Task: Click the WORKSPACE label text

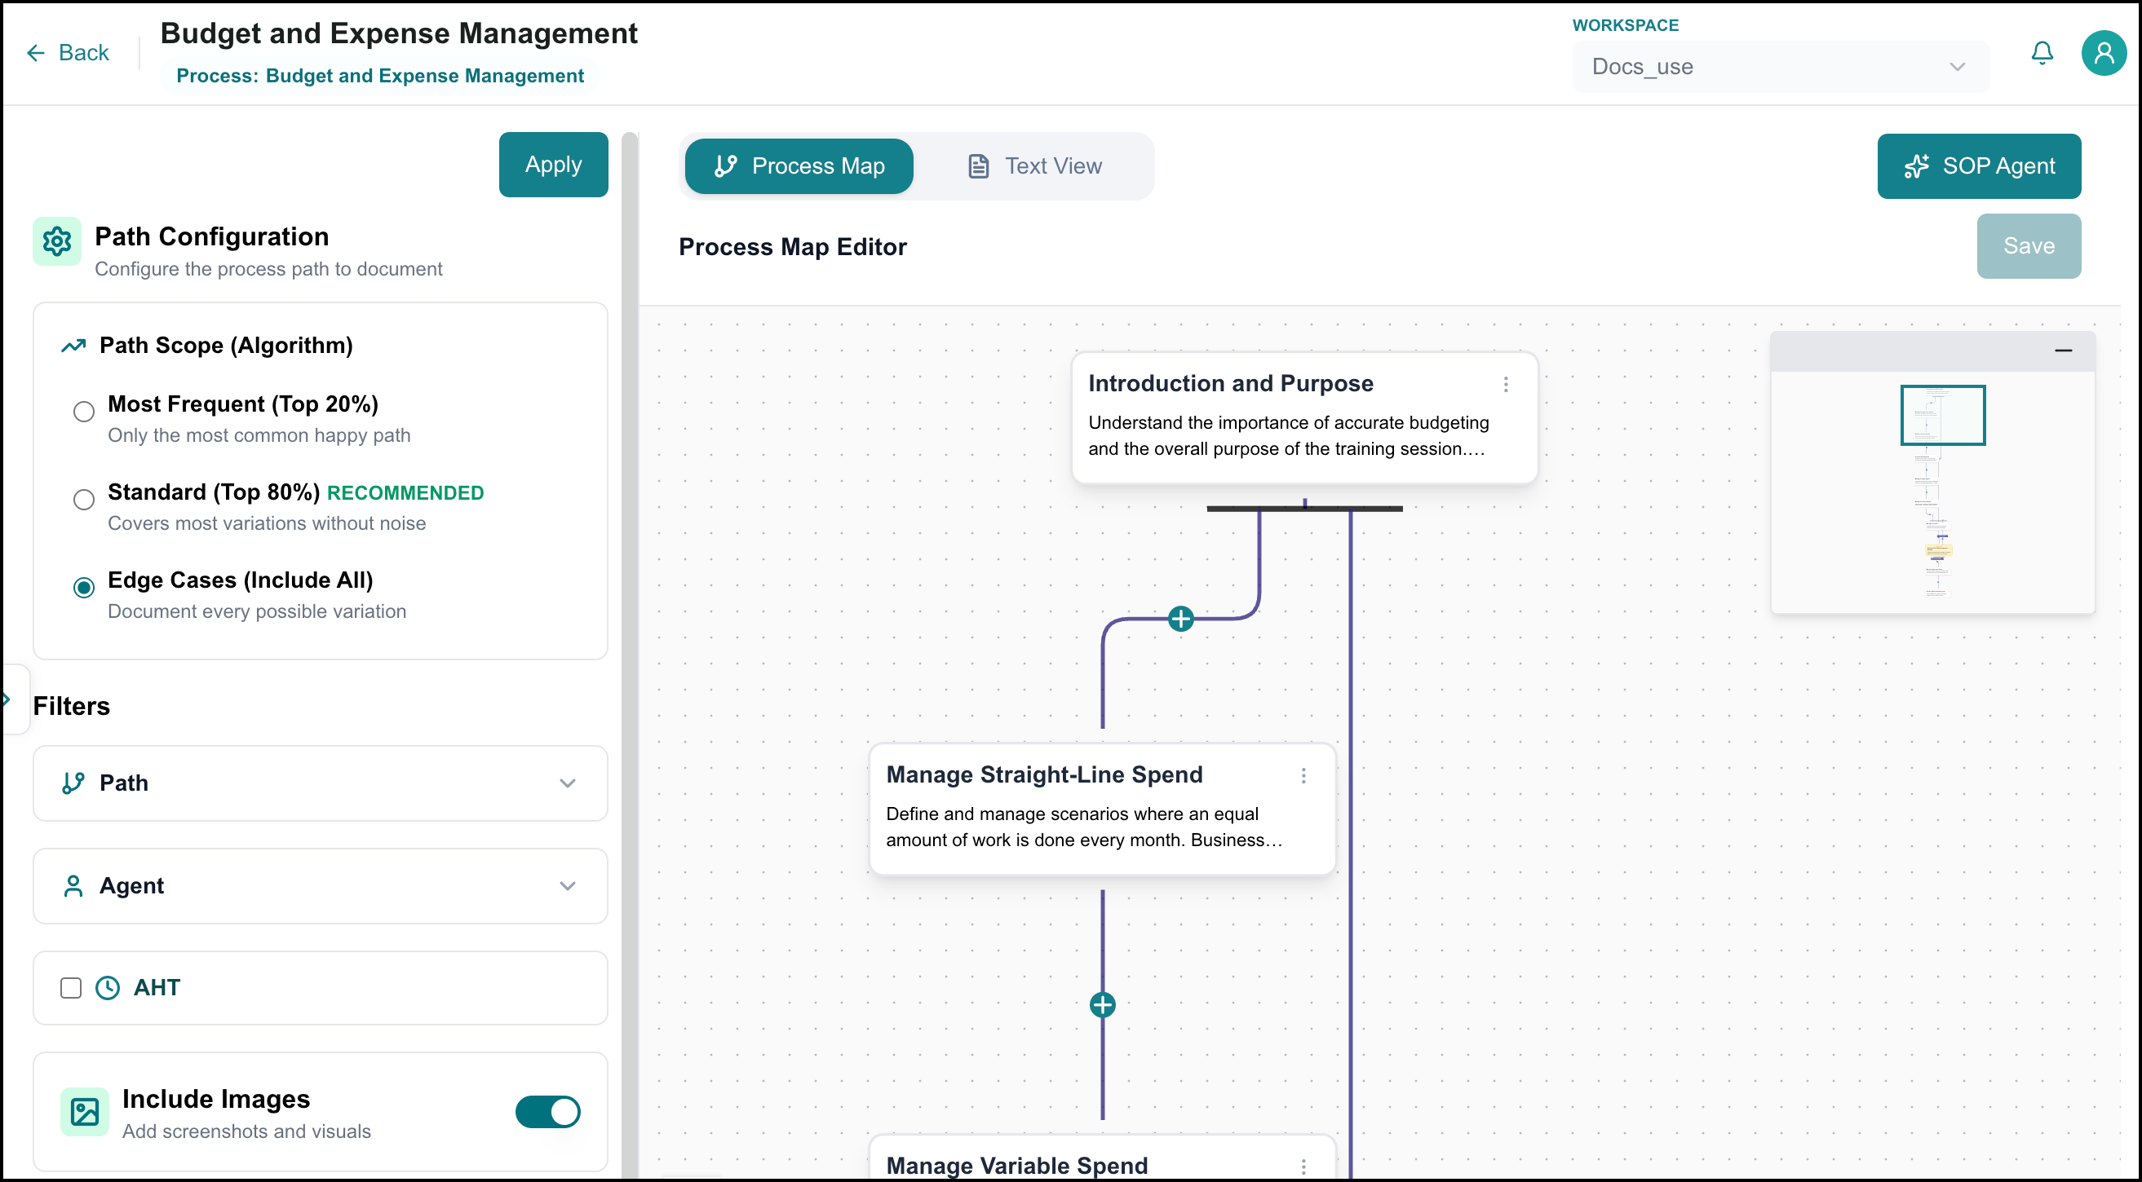Action: click(1625, 25)
